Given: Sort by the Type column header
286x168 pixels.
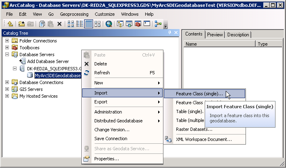Looking at the screenshot, I should 269,44.
